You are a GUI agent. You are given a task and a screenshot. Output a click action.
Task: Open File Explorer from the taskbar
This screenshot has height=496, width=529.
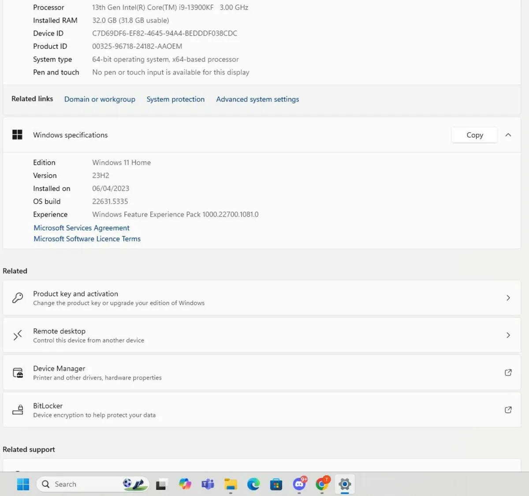pos(231,485)
